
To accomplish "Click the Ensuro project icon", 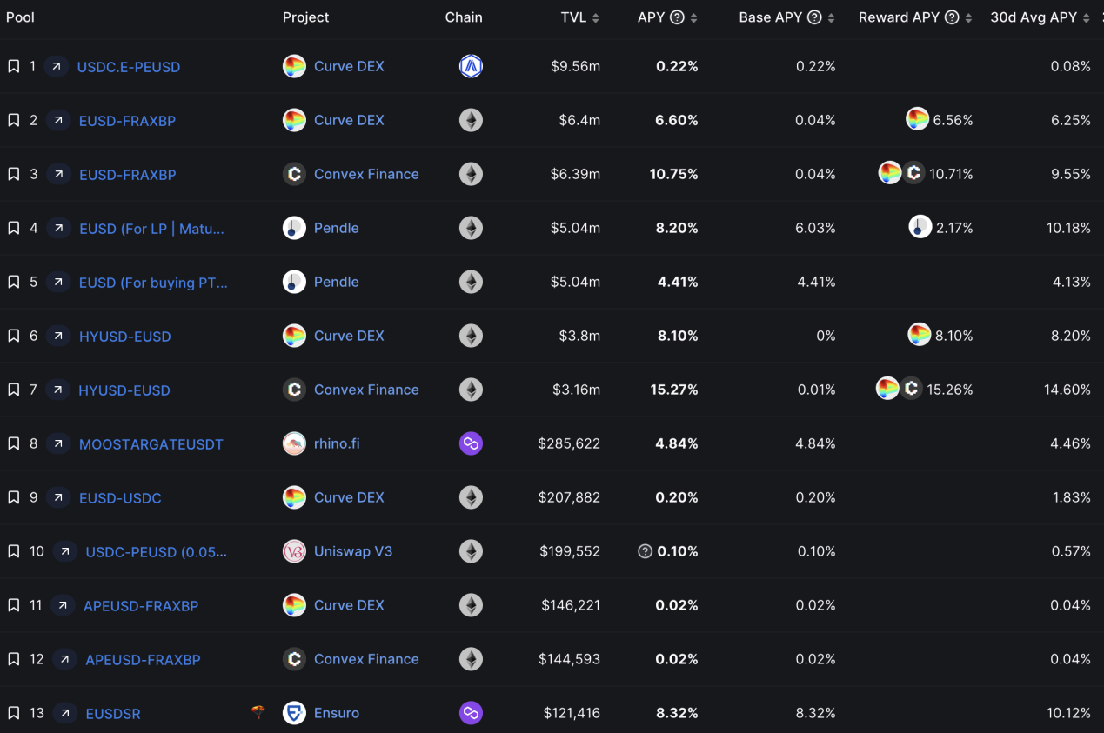I will point(294,713).
